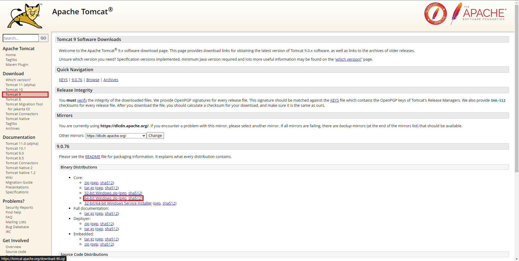Download the Embedded zip file
This screenshot has width=519, height=261.
(87, 244)
